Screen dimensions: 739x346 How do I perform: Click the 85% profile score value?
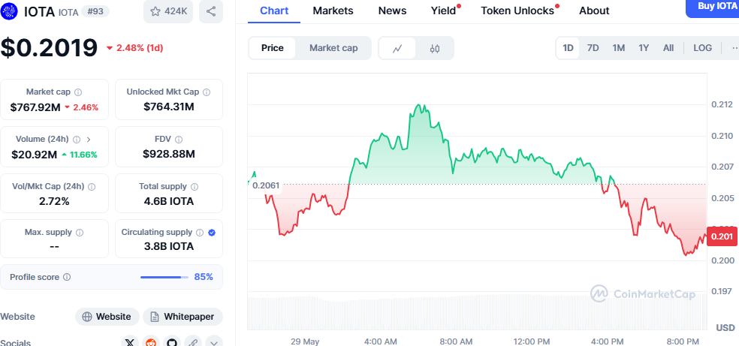pos(204,277)
